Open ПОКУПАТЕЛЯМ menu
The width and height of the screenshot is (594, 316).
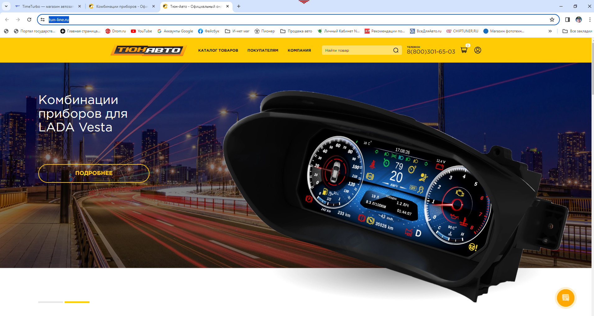click(x=263, y=50)
